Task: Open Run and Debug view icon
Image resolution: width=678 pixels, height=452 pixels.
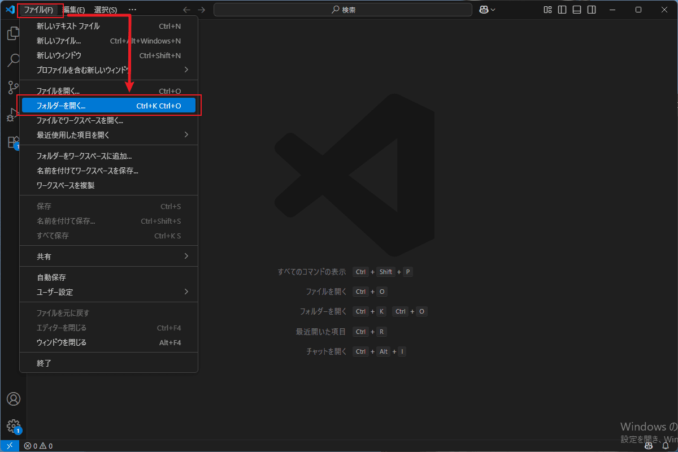Action: [13, 115]
